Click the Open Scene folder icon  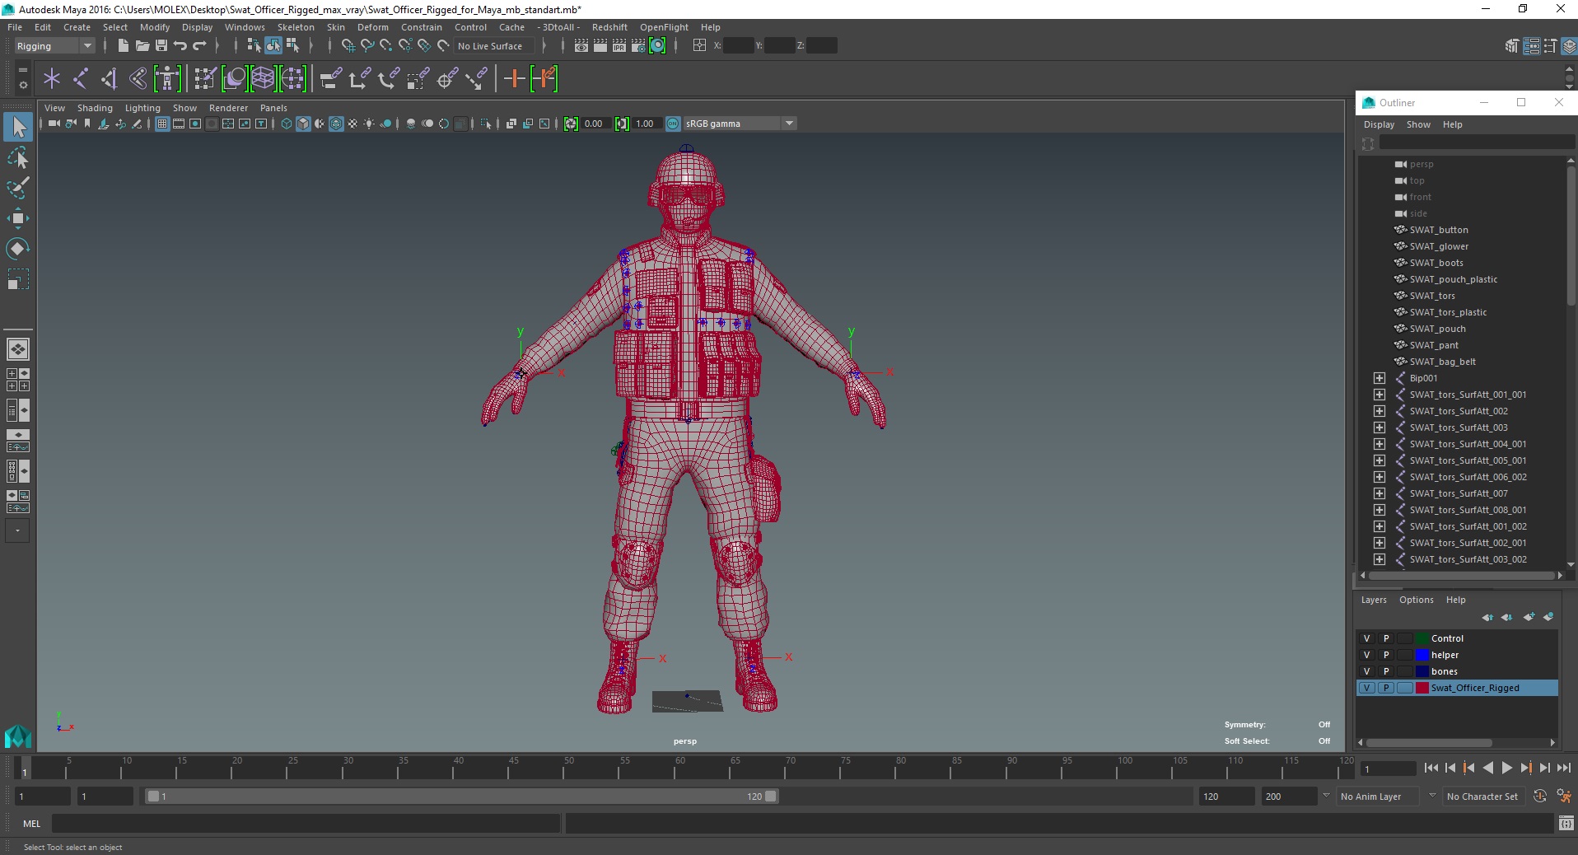coord(142,46)
